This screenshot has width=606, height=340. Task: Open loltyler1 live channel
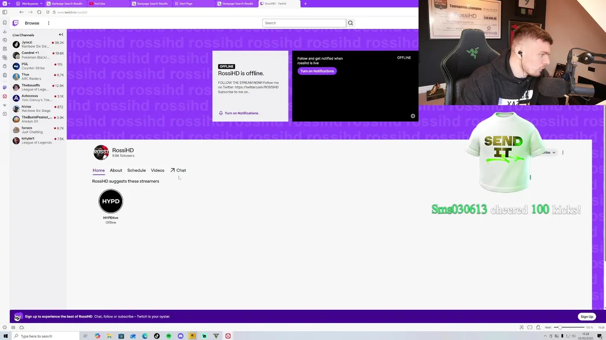point(38,140)
